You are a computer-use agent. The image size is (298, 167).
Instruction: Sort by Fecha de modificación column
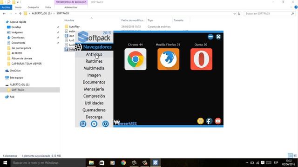coord(133,20)
